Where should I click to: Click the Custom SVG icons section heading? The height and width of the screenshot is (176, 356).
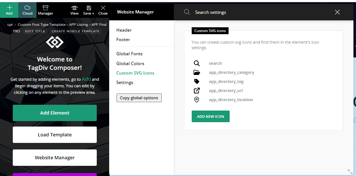[x=210, y=31]
